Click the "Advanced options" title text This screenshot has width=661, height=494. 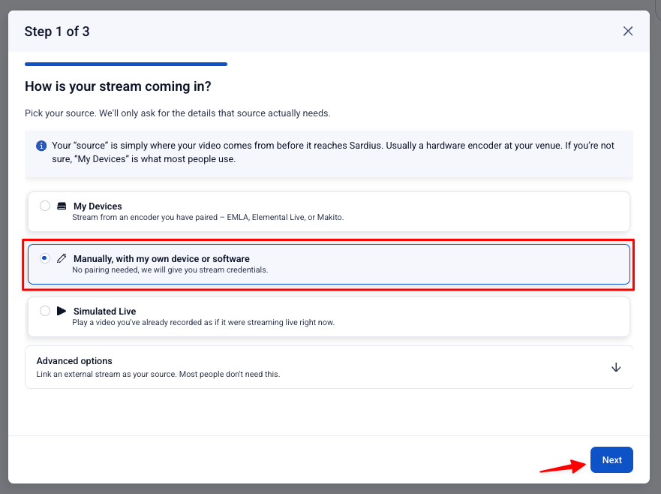tap(74, 361)
